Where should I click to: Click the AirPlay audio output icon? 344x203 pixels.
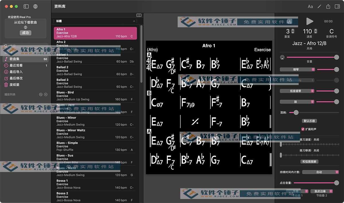point(282,57)
